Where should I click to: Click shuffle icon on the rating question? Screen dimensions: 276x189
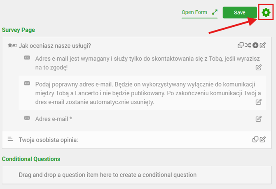click(x=248, y=45)
